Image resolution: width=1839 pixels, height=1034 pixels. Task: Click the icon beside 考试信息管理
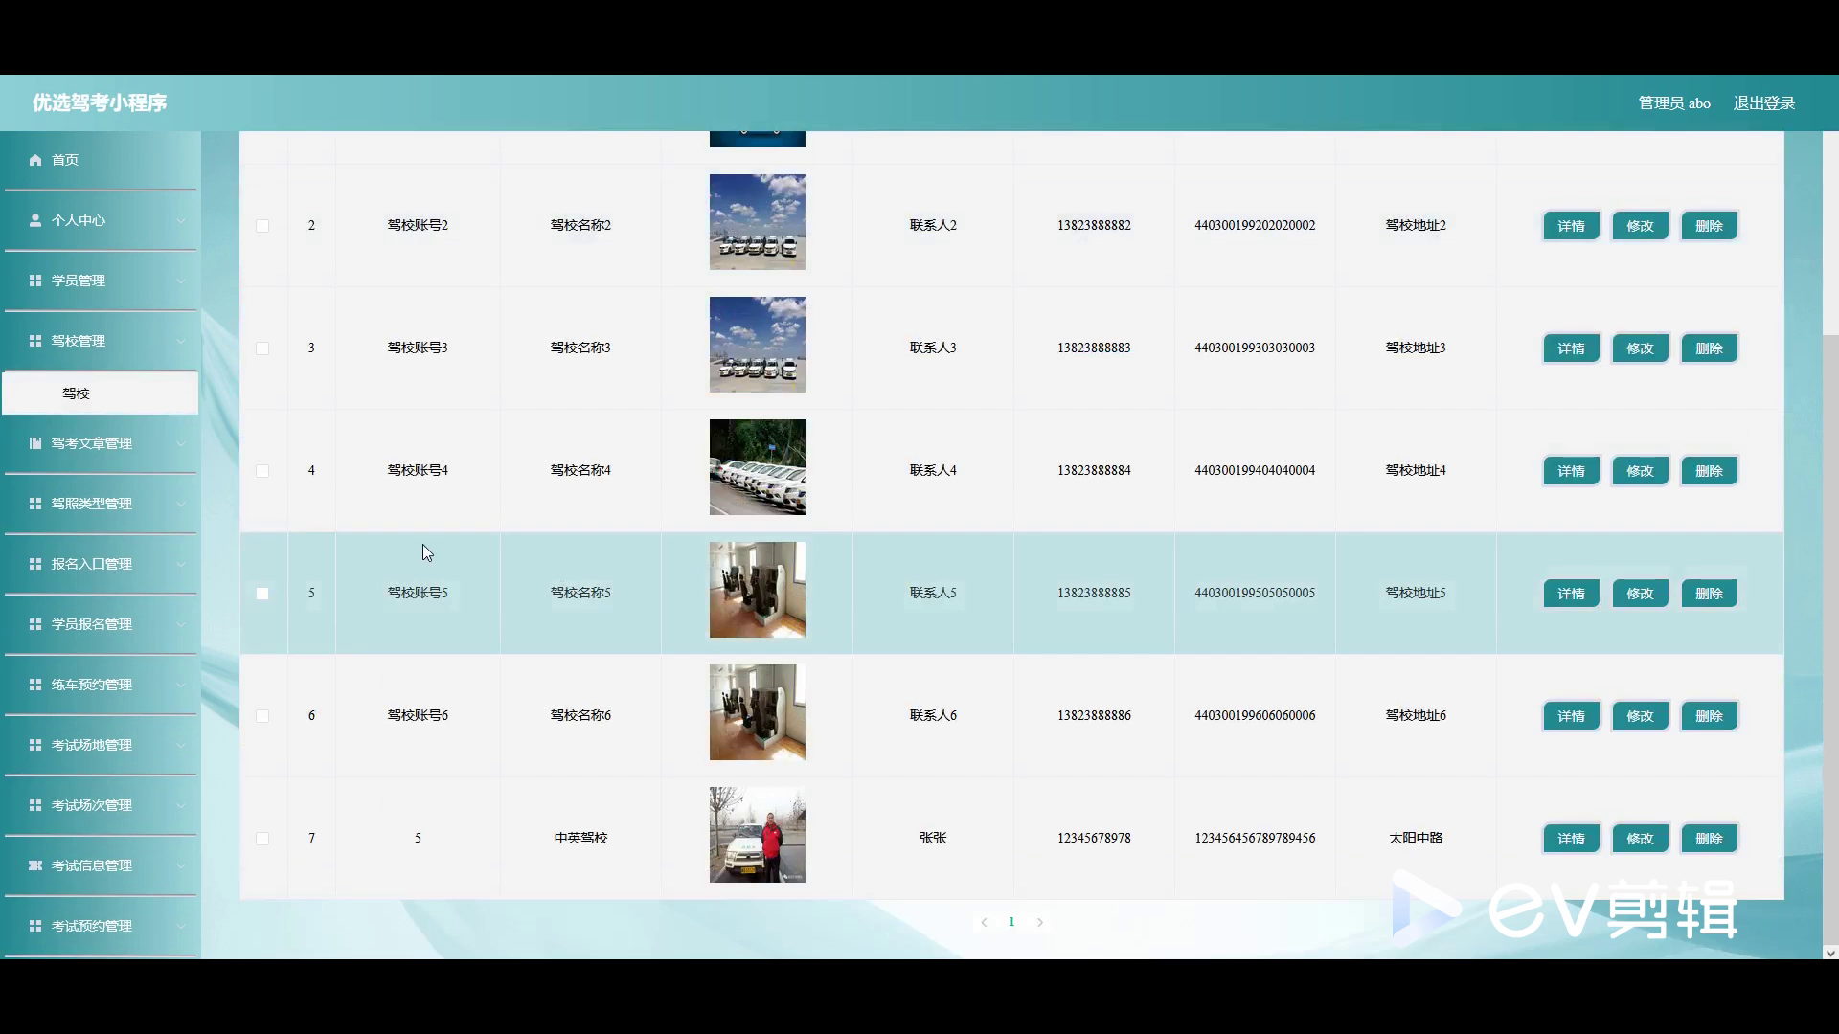pyautogui.click(x=35, y=865)
